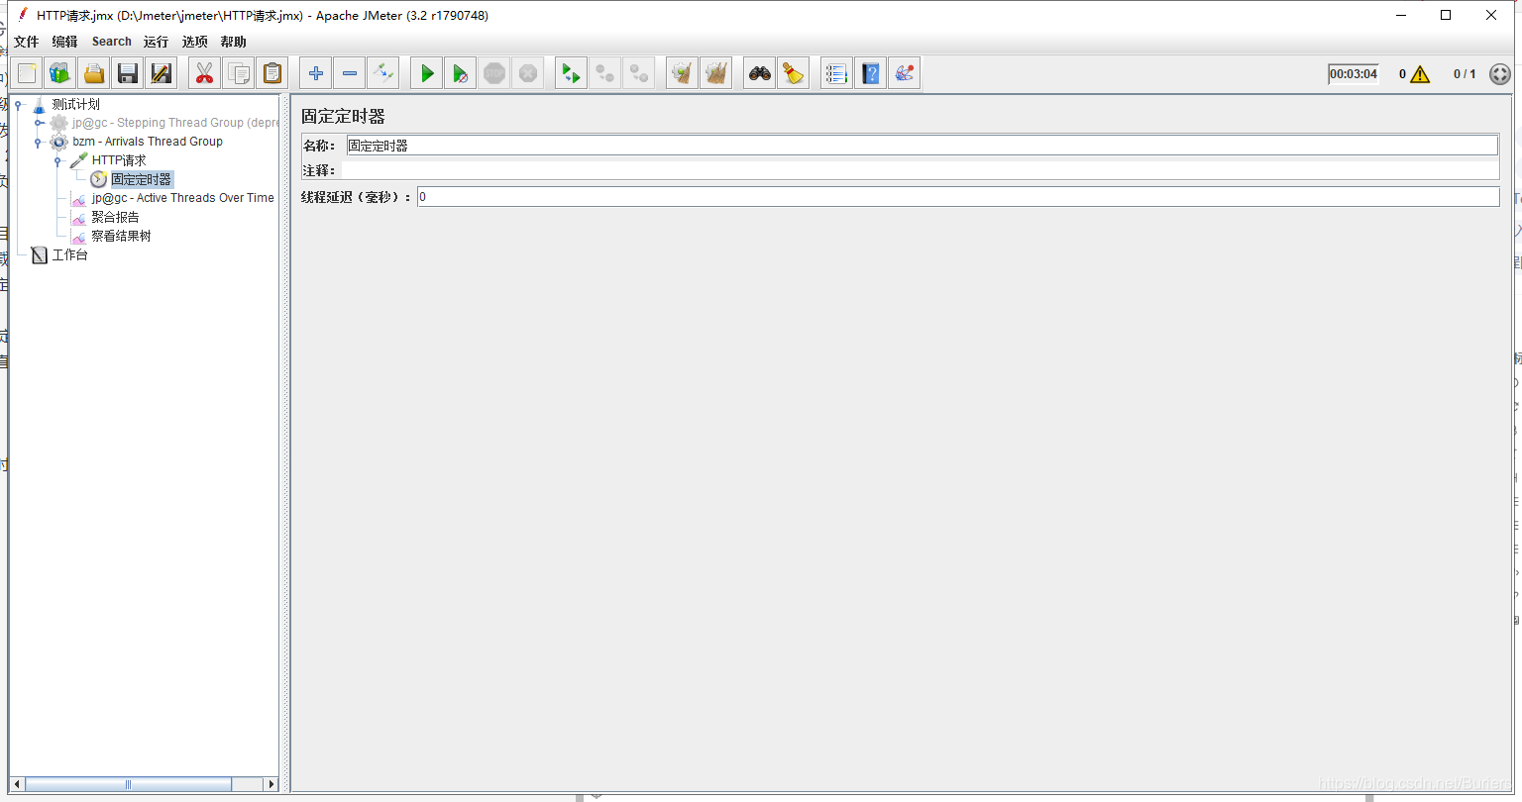The image size is (1522, 802).
Task: Click the 0 / 1 thread counter
Action: 1465,74
